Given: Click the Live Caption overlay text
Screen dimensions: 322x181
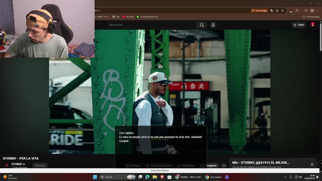Looking at the screenshot, I should click(x=160, y=139).
